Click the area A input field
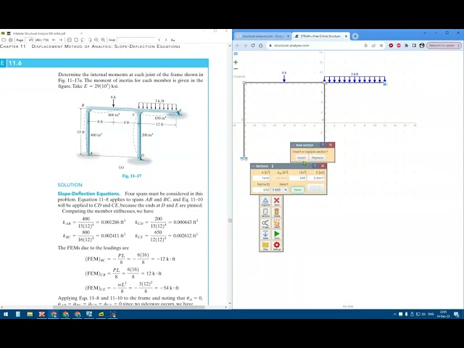Image resolution: width=464 pixels, height=348 pixels. (261, 178)
